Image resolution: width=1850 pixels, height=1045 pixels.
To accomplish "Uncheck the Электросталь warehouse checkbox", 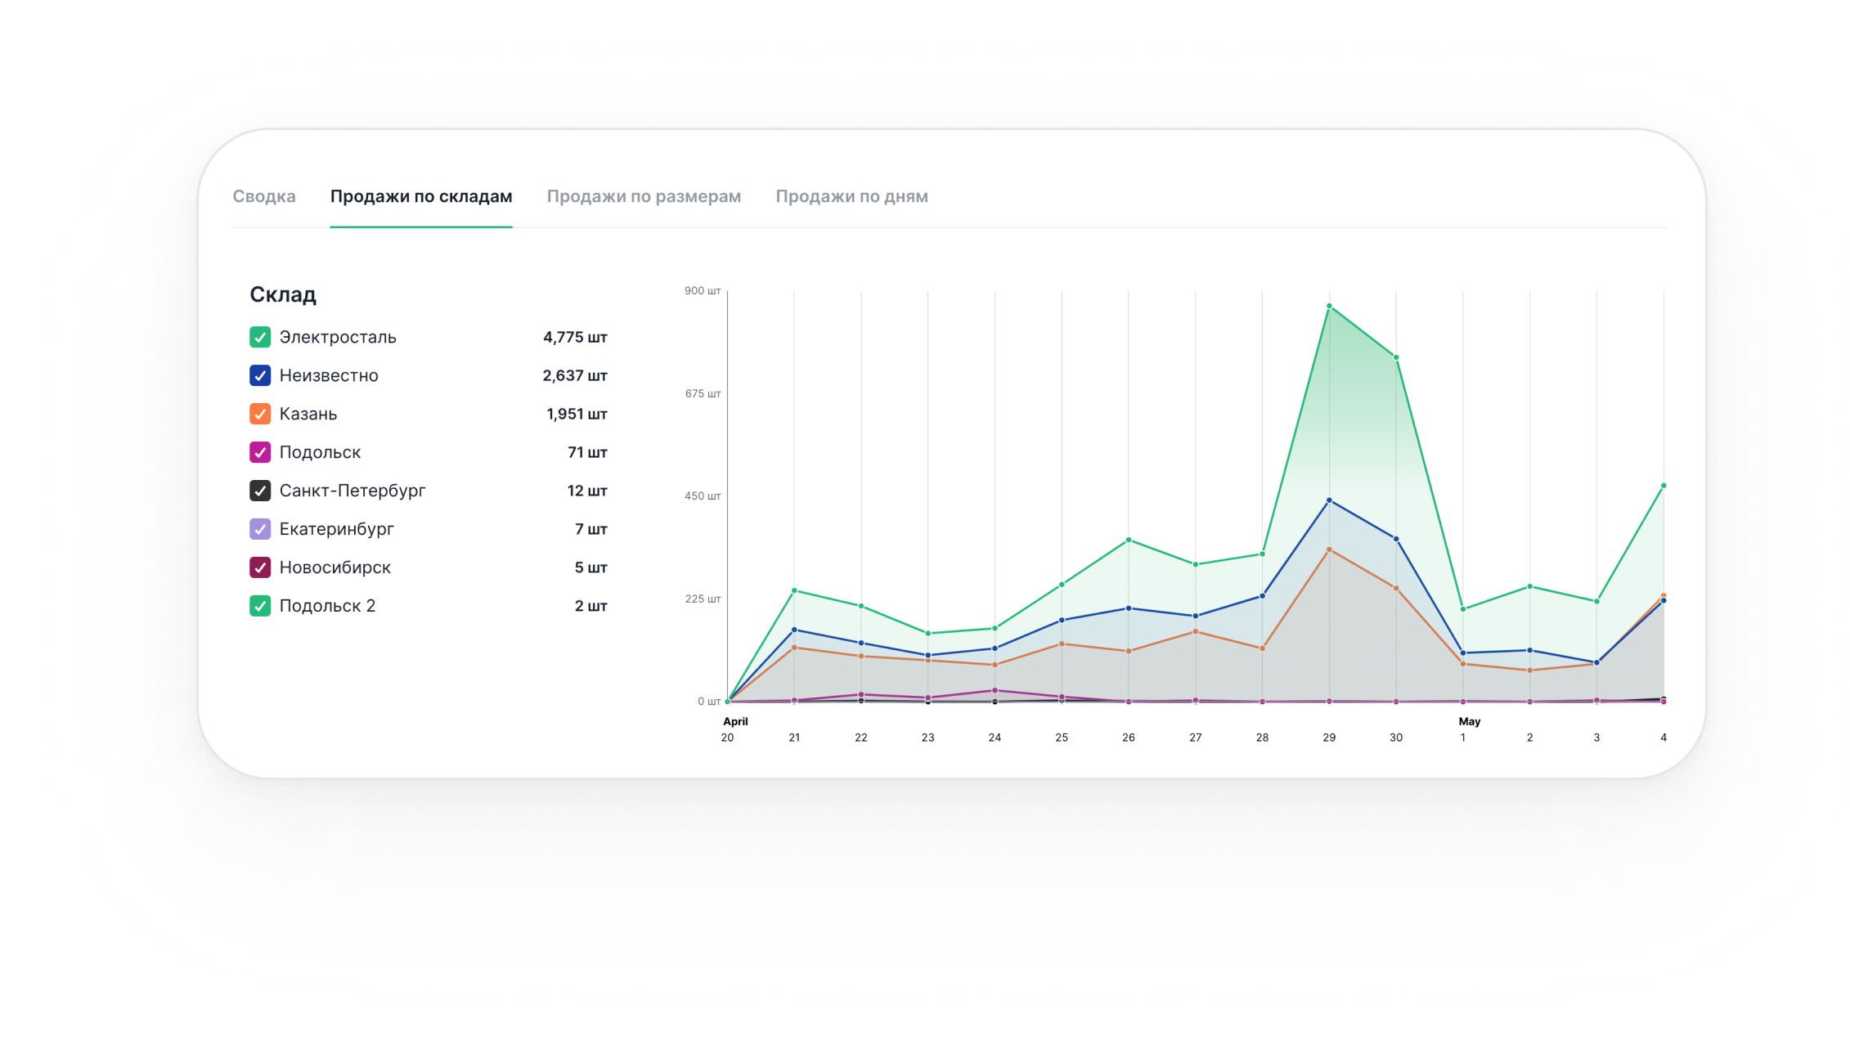I will tap(260, 337).
